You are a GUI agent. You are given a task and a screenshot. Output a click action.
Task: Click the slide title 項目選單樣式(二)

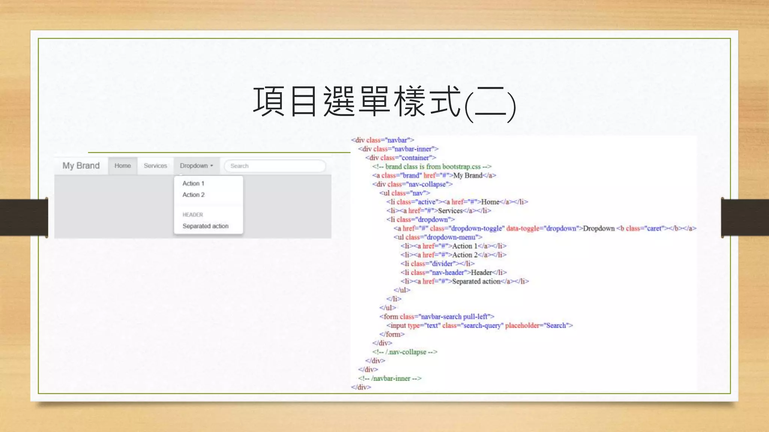384,102
